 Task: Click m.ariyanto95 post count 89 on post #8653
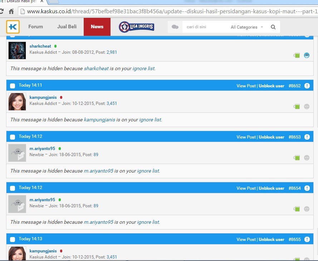pos(96,154)
